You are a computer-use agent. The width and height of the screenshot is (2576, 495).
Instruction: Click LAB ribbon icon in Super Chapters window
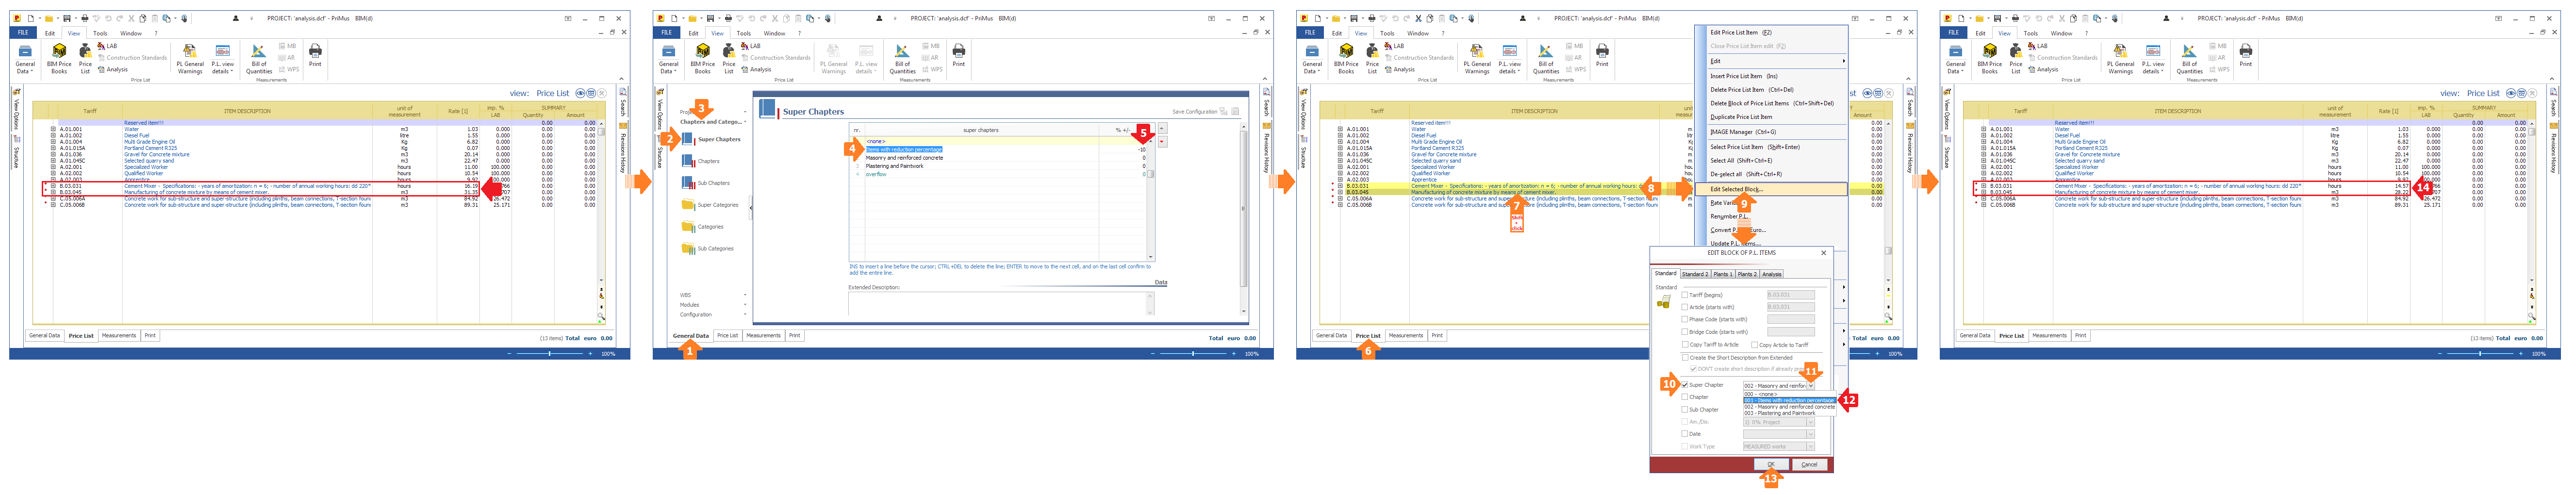(x=751, y=46)
